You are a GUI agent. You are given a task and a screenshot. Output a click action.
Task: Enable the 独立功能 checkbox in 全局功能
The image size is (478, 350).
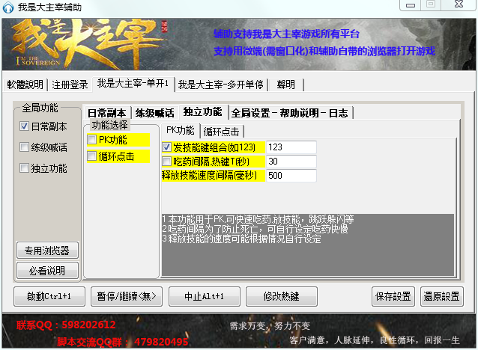[x=25, y=168]
